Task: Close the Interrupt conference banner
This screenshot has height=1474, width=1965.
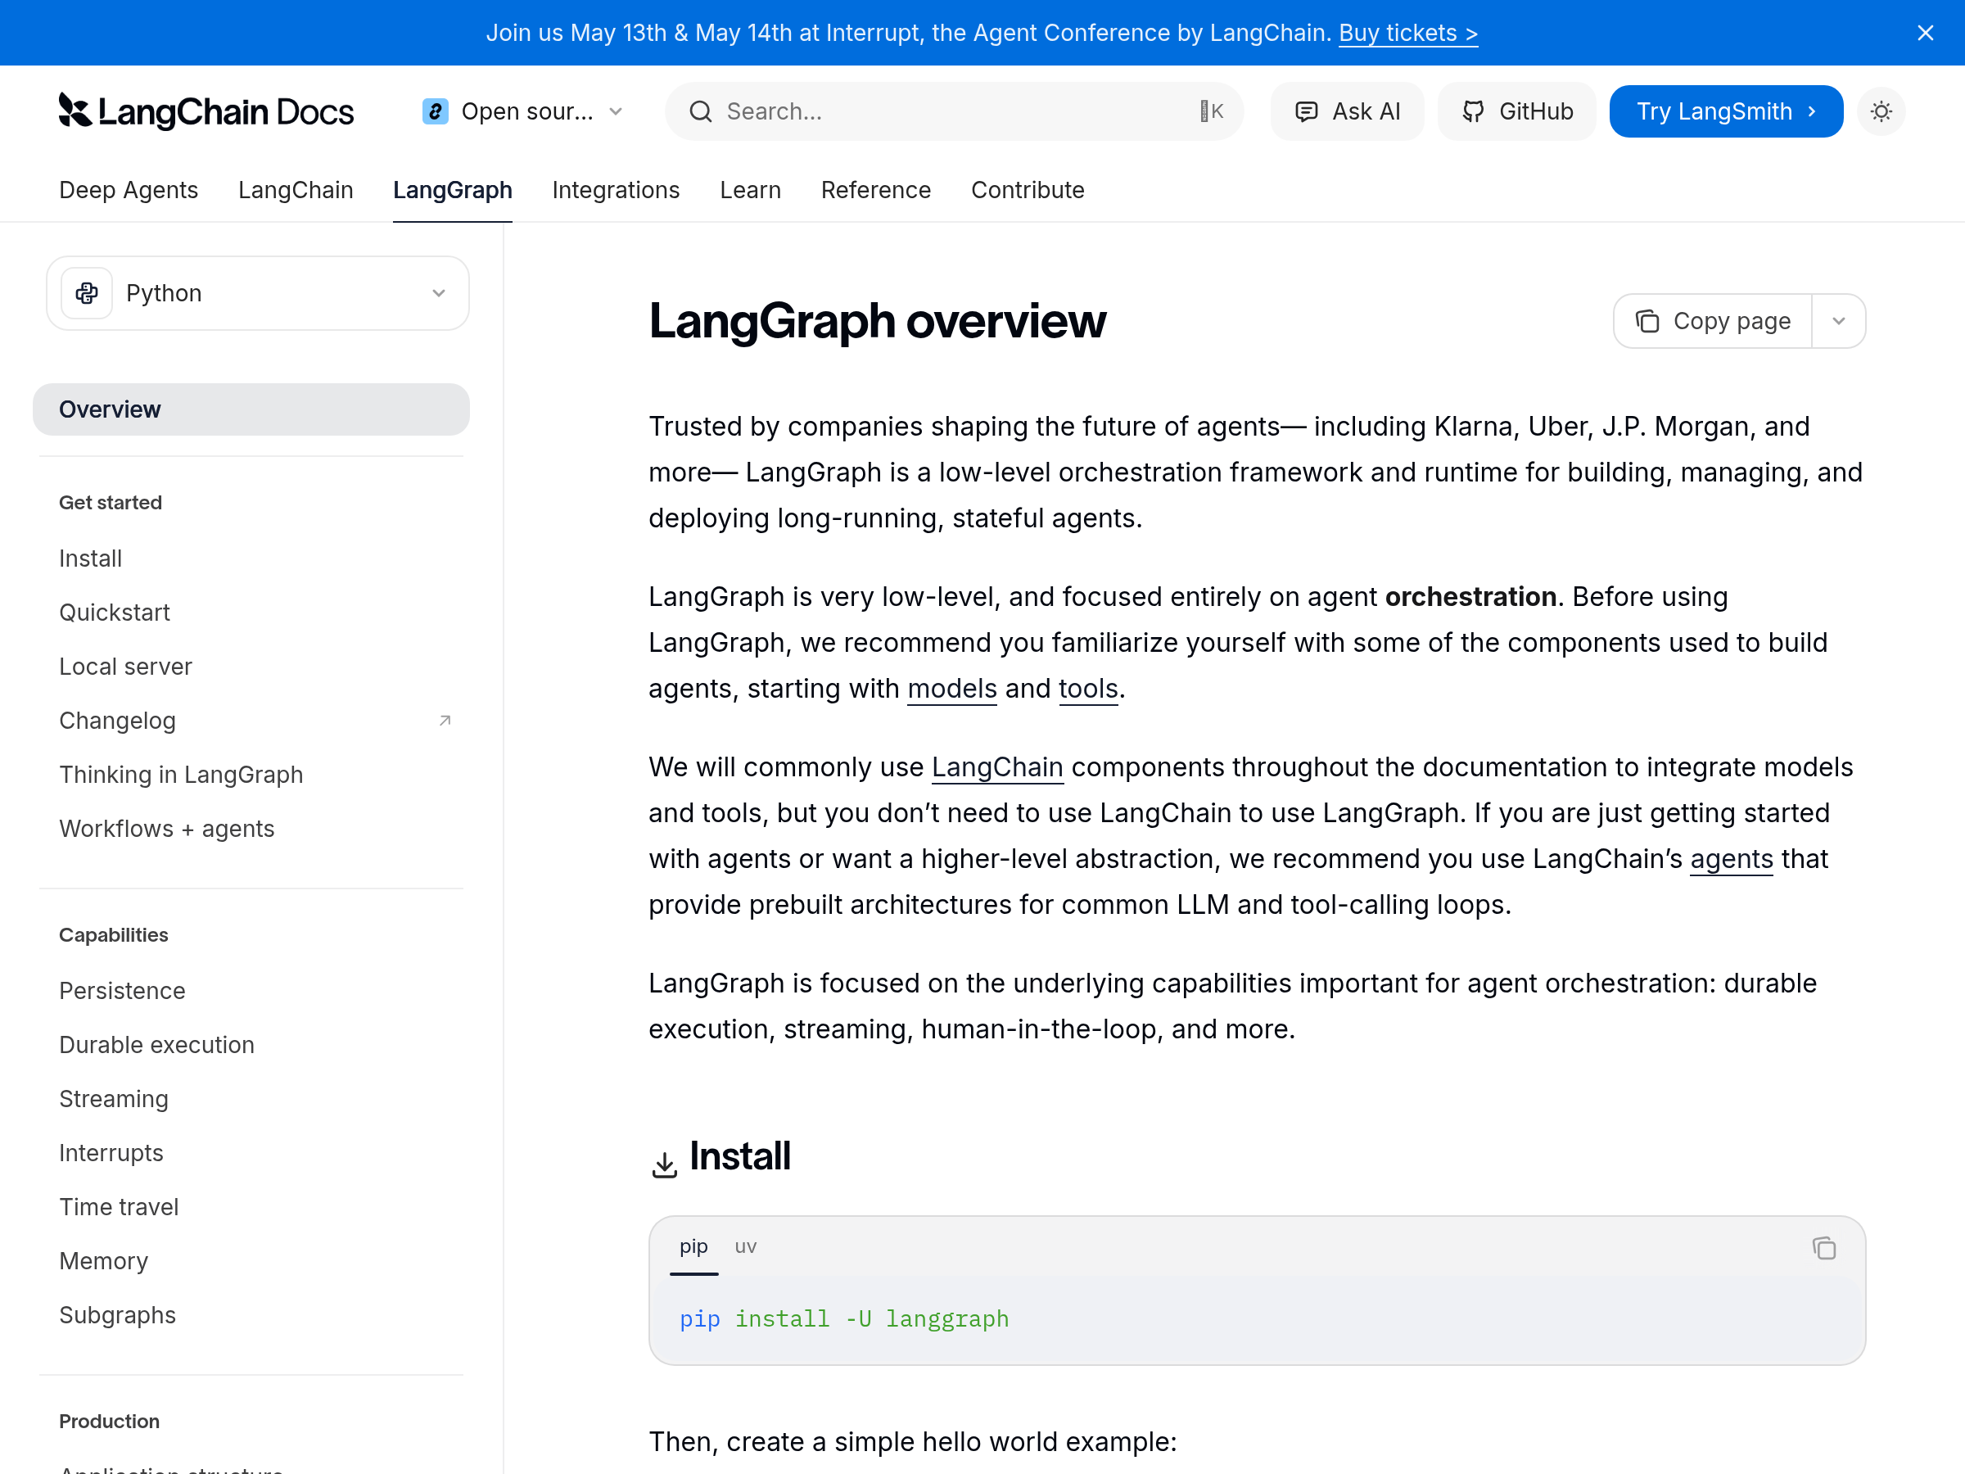Action: 1925,33
